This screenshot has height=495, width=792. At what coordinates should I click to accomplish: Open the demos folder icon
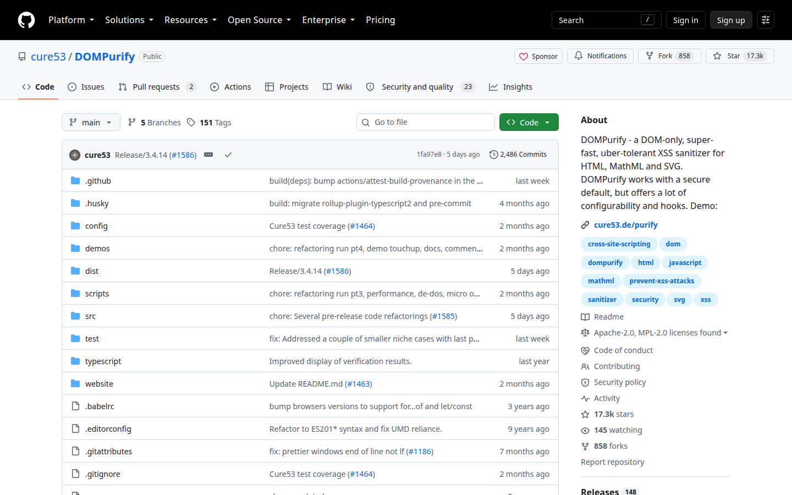75,249
